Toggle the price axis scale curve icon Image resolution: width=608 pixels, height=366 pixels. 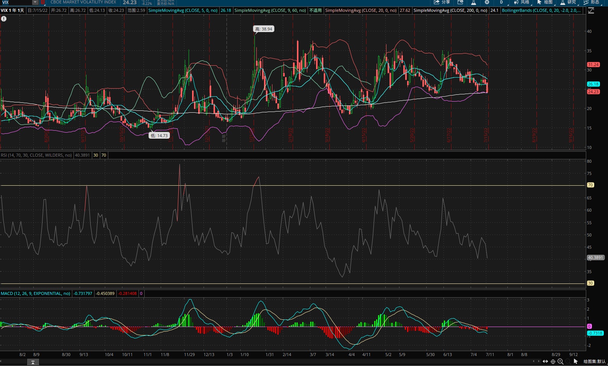point(591,10)
